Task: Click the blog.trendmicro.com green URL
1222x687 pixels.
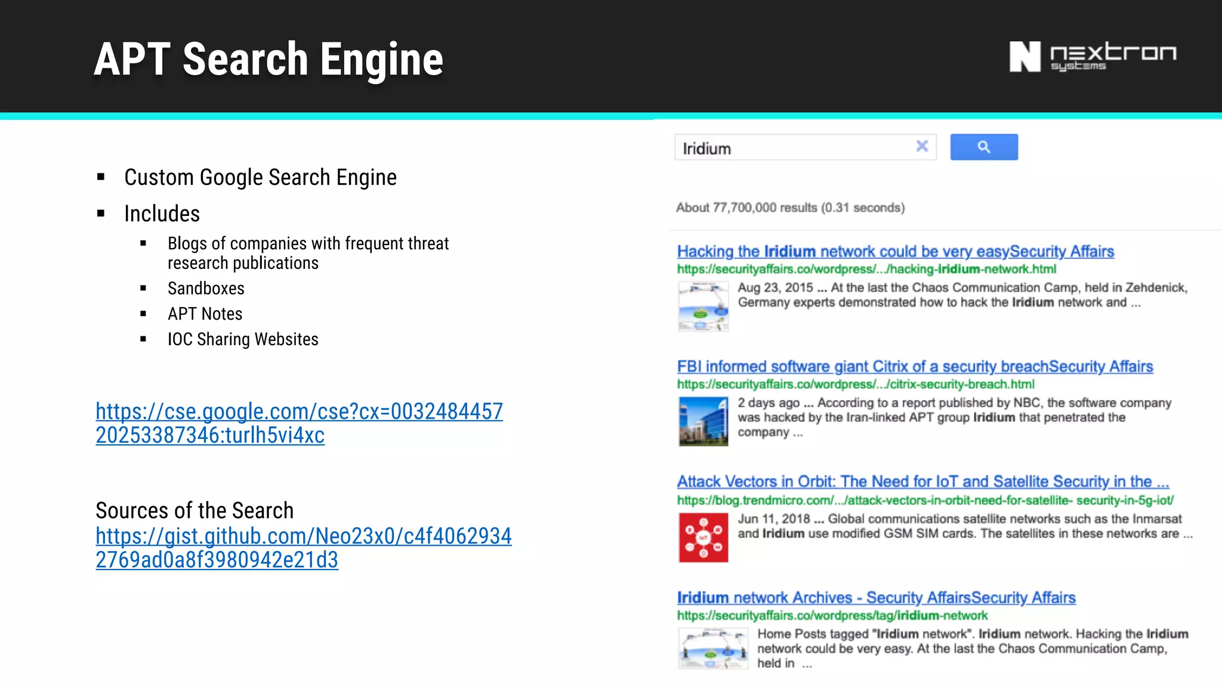Action: 925,500
